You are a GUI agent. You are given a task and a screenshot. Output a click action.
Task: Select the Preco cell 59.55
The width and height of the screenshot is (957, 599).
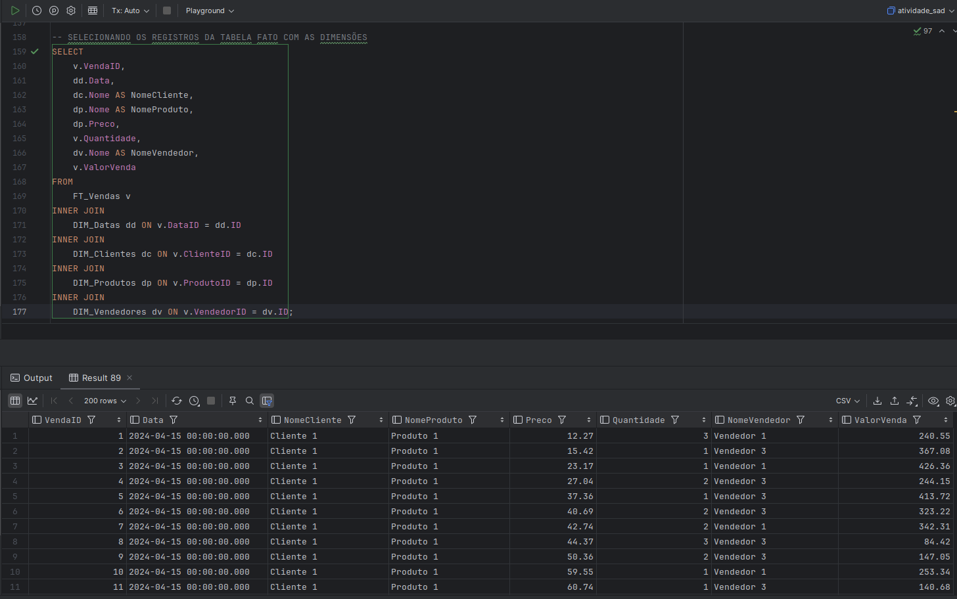pyautogui.click(x=553, y=571)
